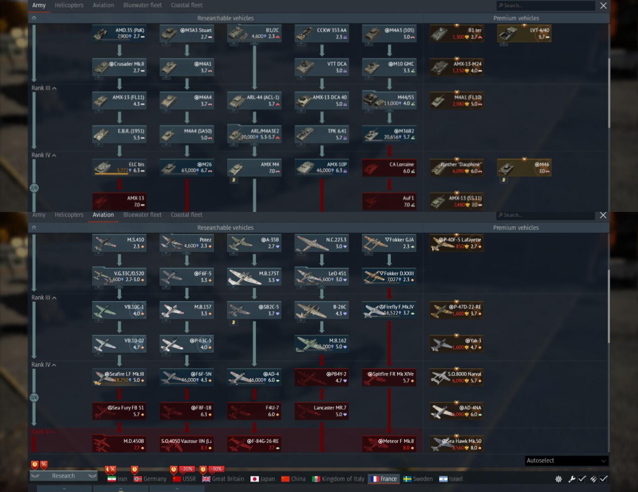Expand the V.G.33C/D.520 aircraft group
This screenshot has height=492, width=638.
(119, 277)
